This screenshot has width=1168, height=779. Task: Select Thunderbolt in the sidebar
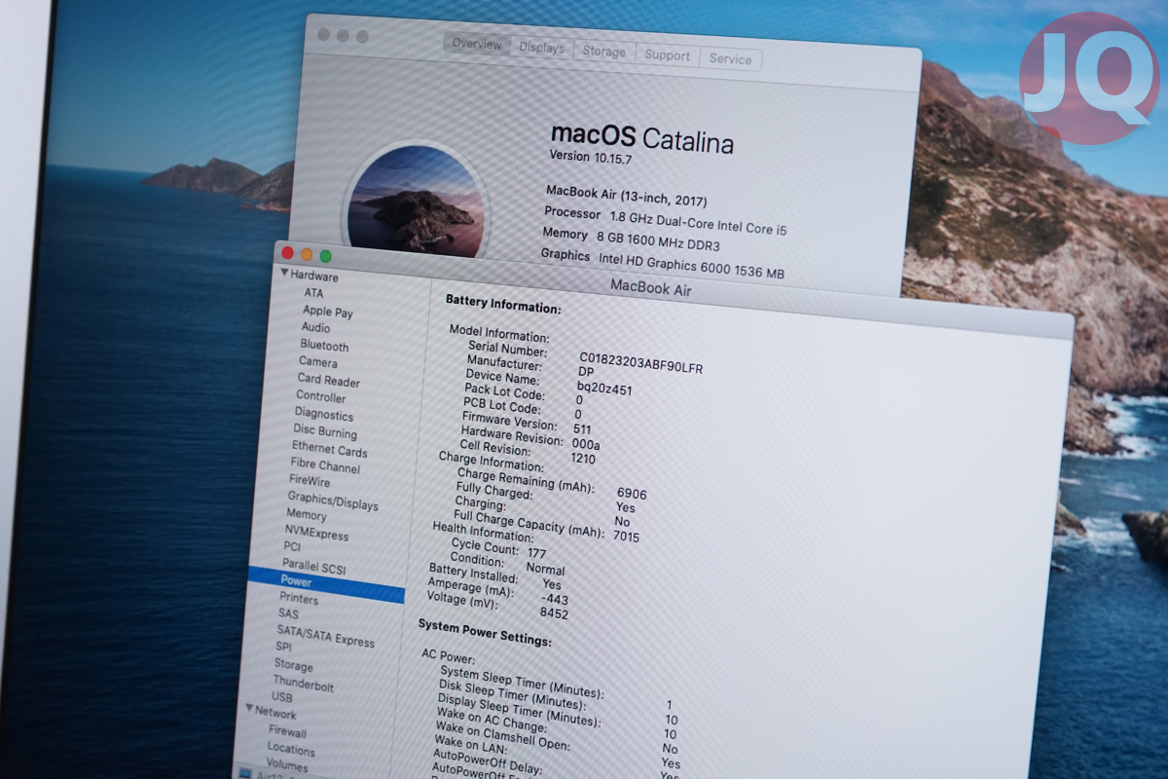click(303, 684)
